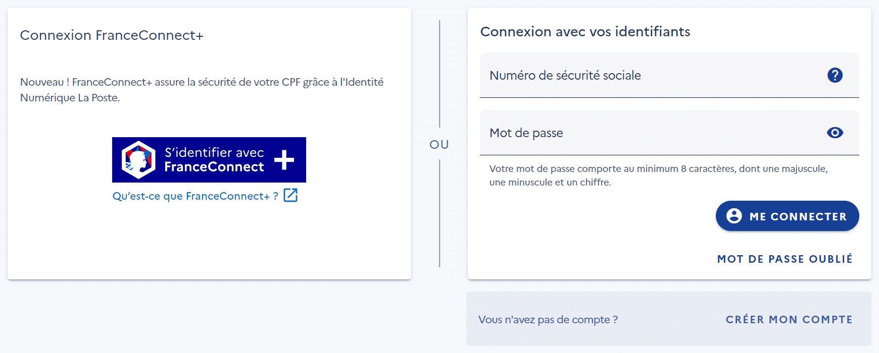Click the white plus icon on FranceConnect button

click(284, 160)
